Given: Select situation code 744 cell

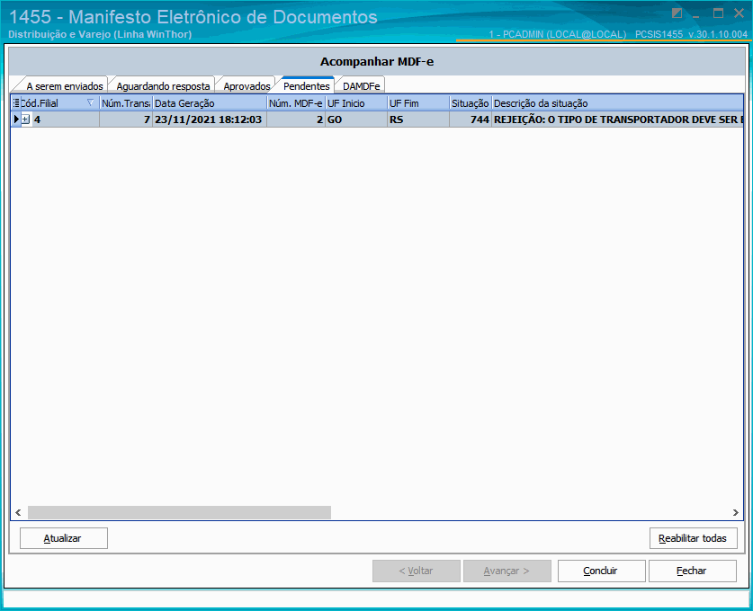Looking at the screenshot, I should tap(471, 120).
